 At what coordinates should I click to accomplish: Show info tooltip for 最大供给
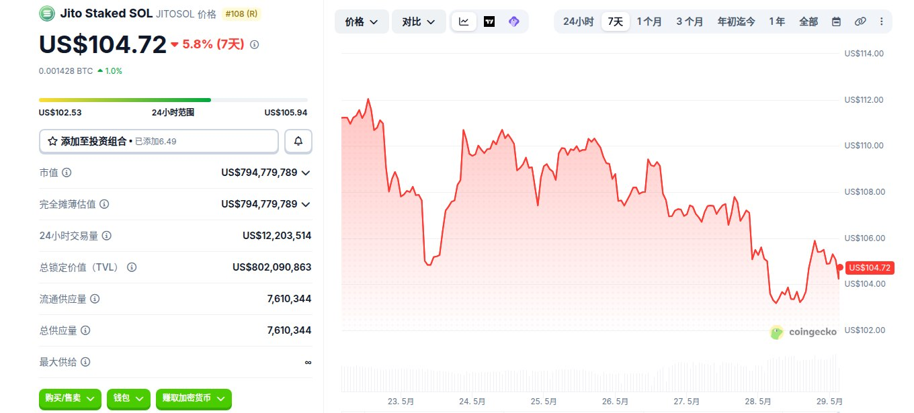tap(85, 362)
